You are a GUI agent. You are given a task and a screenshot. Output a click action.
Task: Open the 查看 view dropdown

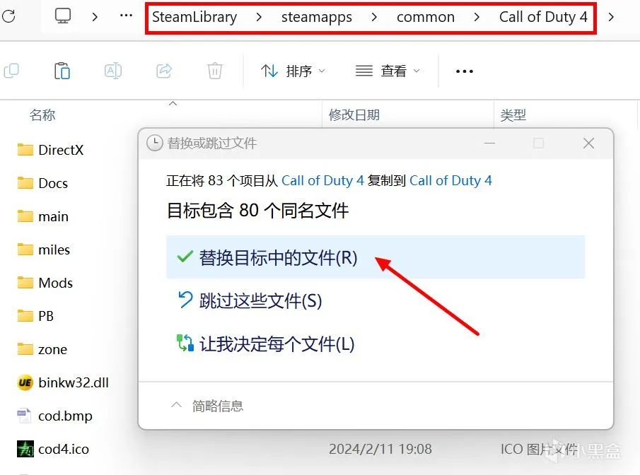[388, 71]
